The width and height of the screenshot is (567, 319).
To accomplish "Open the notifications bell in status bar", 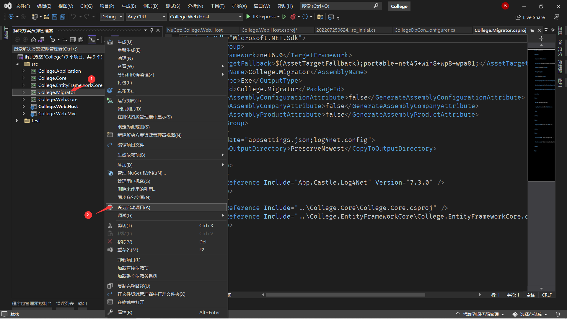I will pos(558,314).
